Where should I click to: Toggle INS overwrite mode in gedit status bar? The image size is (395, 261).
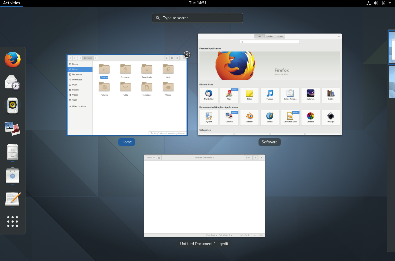tap(261, 235)
